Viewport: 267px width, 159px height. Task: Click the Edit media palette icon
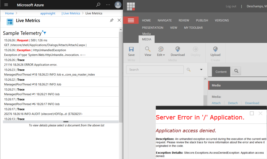161,49
